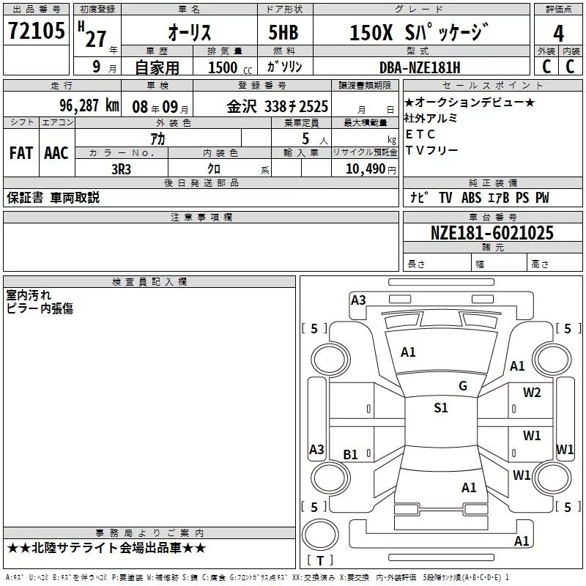This screenshot has width=586, height=586.
Task: Click the A3 mark near the front bumper
Action: point(358,300)
